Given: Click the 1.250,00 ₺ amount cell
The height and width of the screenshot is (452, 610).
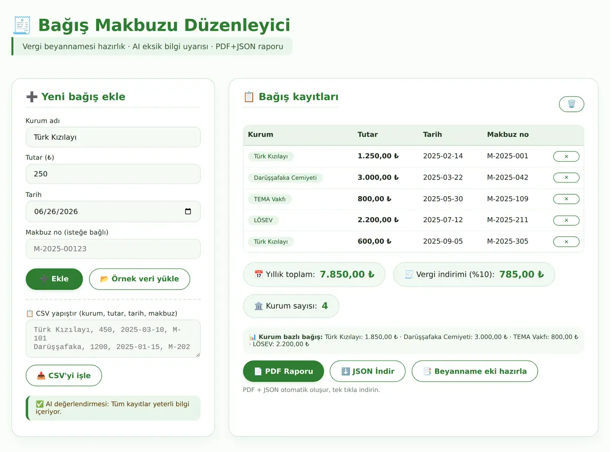Looking at the screenshot, I should 378,156.
